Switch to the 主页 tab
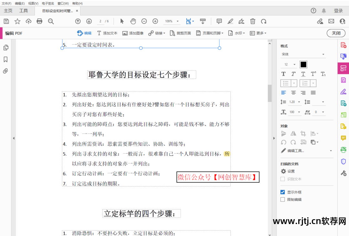The image size is (349, 236). coord(8,11)
